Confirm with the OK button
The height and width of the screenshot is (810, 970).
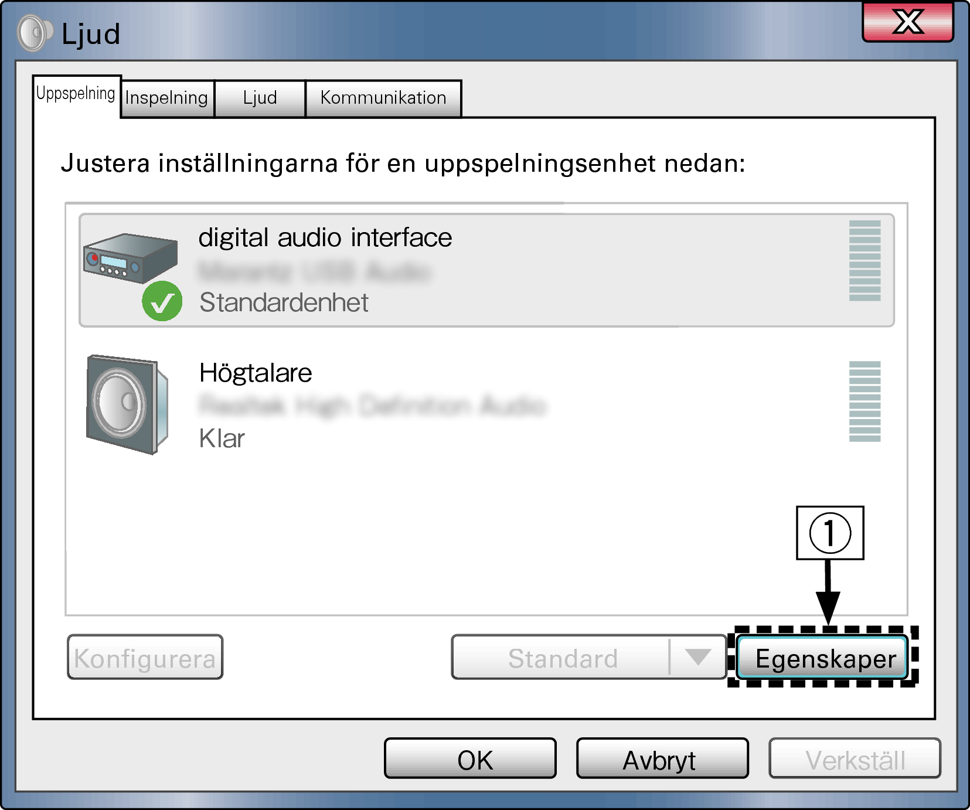coord(470,758)
